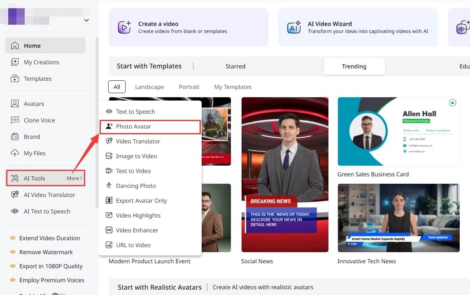Select the Portrait orientation filter
The width and height of the screenshot is (470, 295).
pyautogui.click(x=189, y=87)
